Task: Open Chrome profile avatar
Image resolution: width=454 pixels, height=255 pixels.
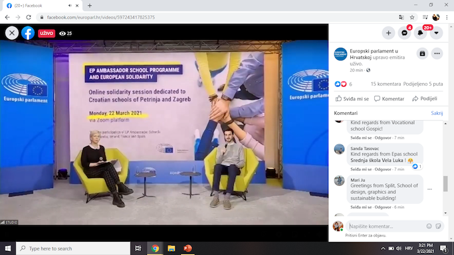Action: click(436, 17)
